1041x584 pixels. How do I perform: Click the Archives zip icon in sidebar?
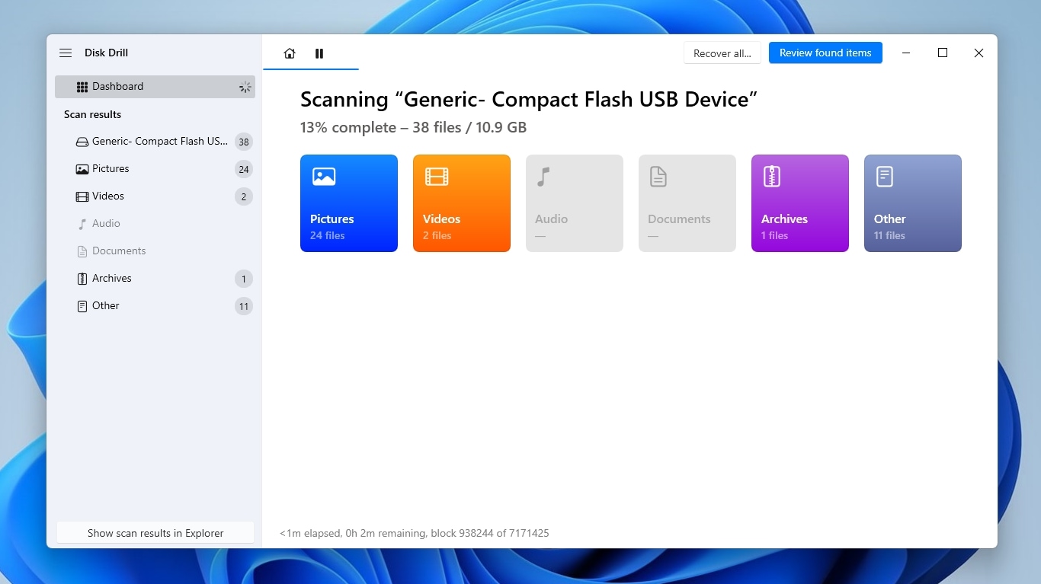point(82,279)
